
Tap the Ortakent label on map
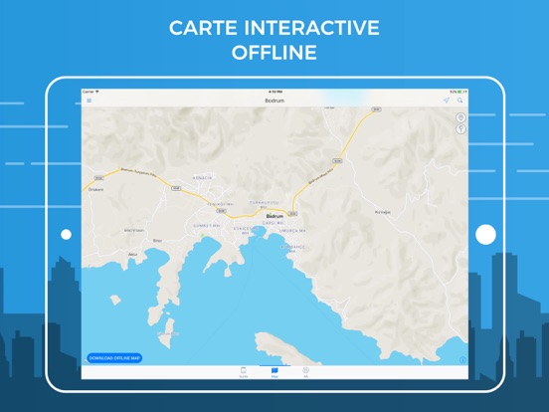tap(95, 189)
